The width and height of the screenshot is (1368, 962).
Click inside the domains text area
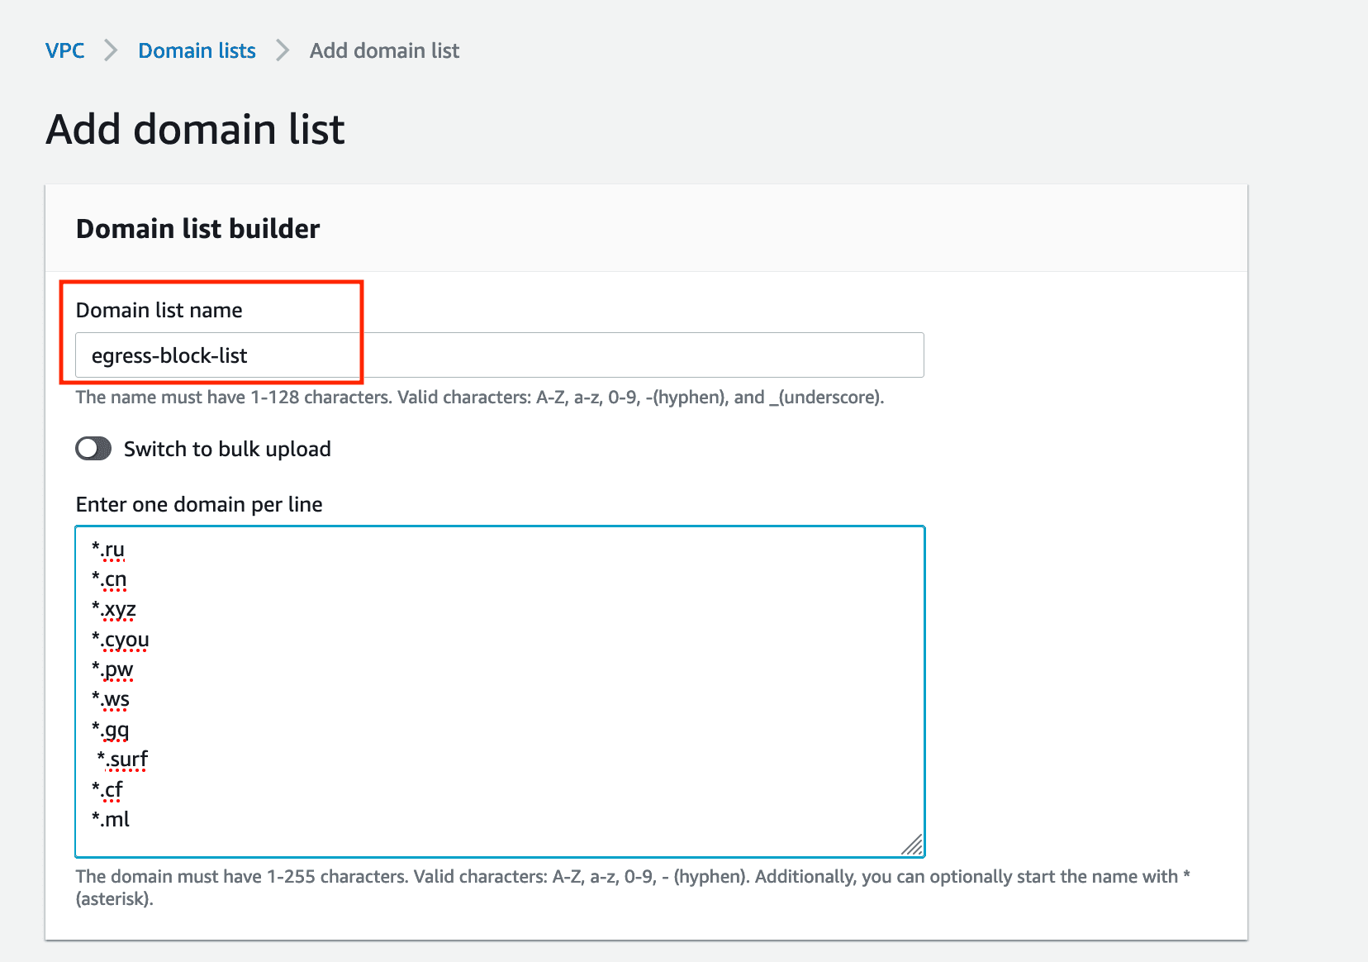click(499, 692)
